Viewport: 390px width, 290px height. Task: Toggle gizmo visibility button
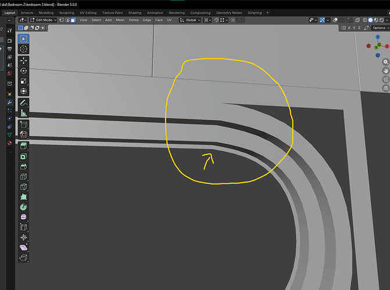pos(322,20)
